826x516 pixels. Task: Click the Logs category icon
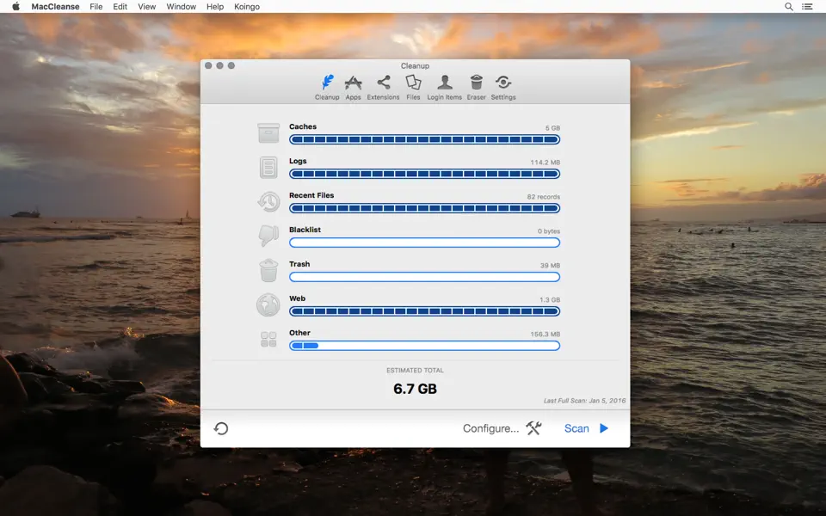tap(268, 166)
